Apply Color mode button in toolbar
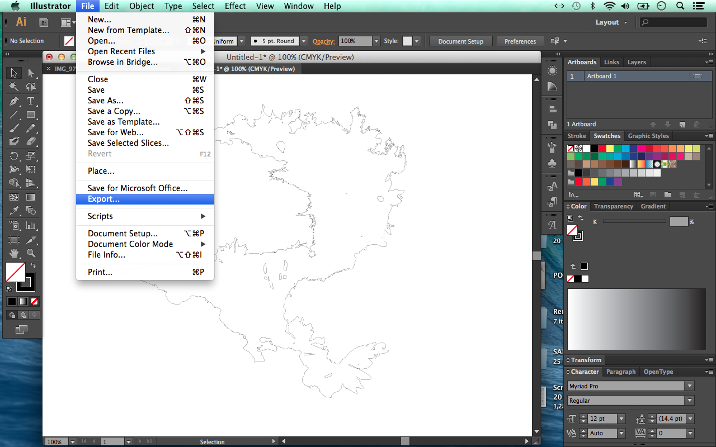The width and height of the screenshot is (716, 447). 12,301
